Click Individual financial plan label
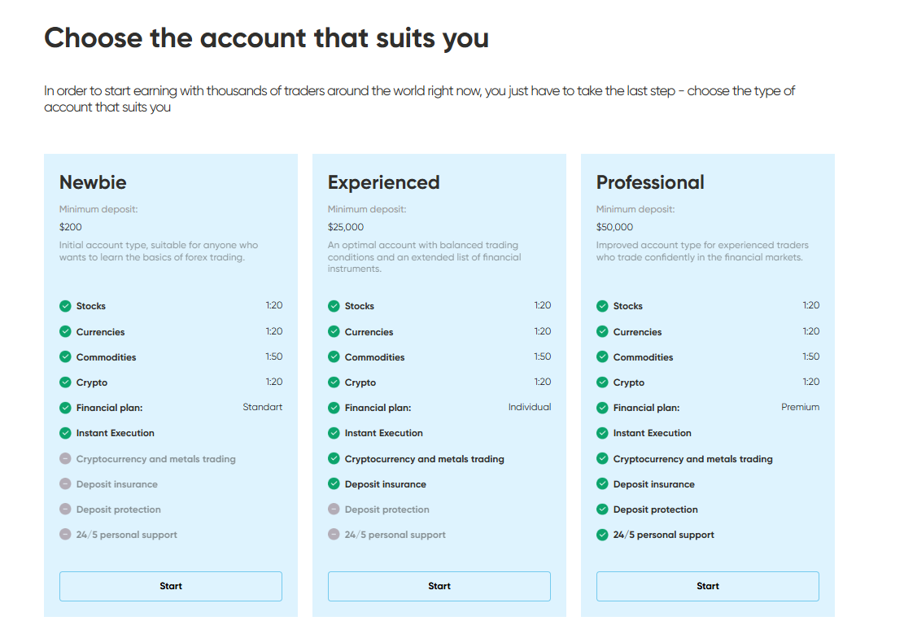The height and width of the screenshot is (634, 904). coord(530,407)
